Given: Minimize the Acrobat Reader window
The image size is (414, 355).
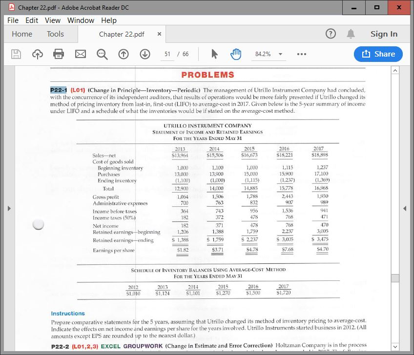Looking at the screenshot, I should click(354, 8).
